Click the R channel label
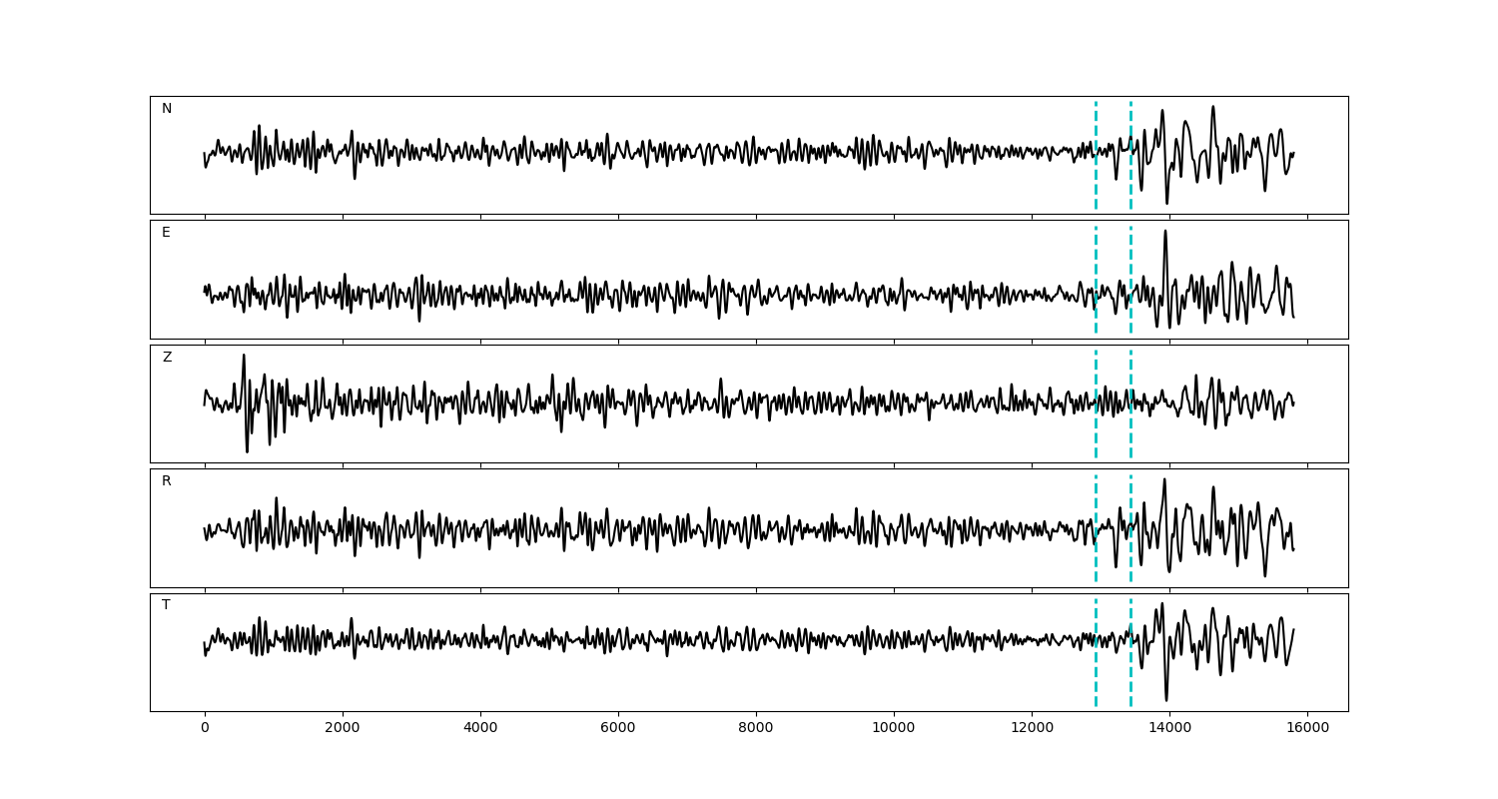 tap(167, 481)
